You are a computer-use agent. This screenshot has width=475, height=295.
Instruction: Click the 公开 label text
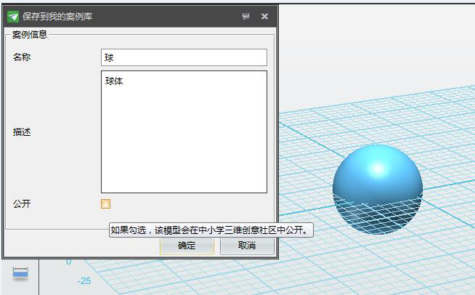pos(22,204)
